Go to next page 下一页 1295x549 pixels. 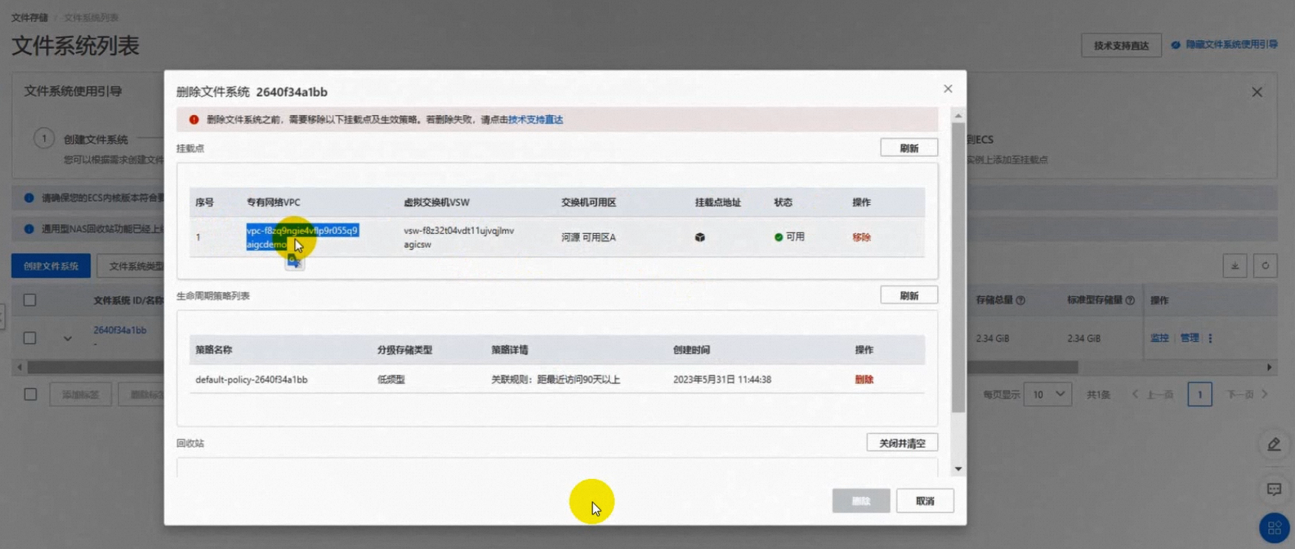1247,395
